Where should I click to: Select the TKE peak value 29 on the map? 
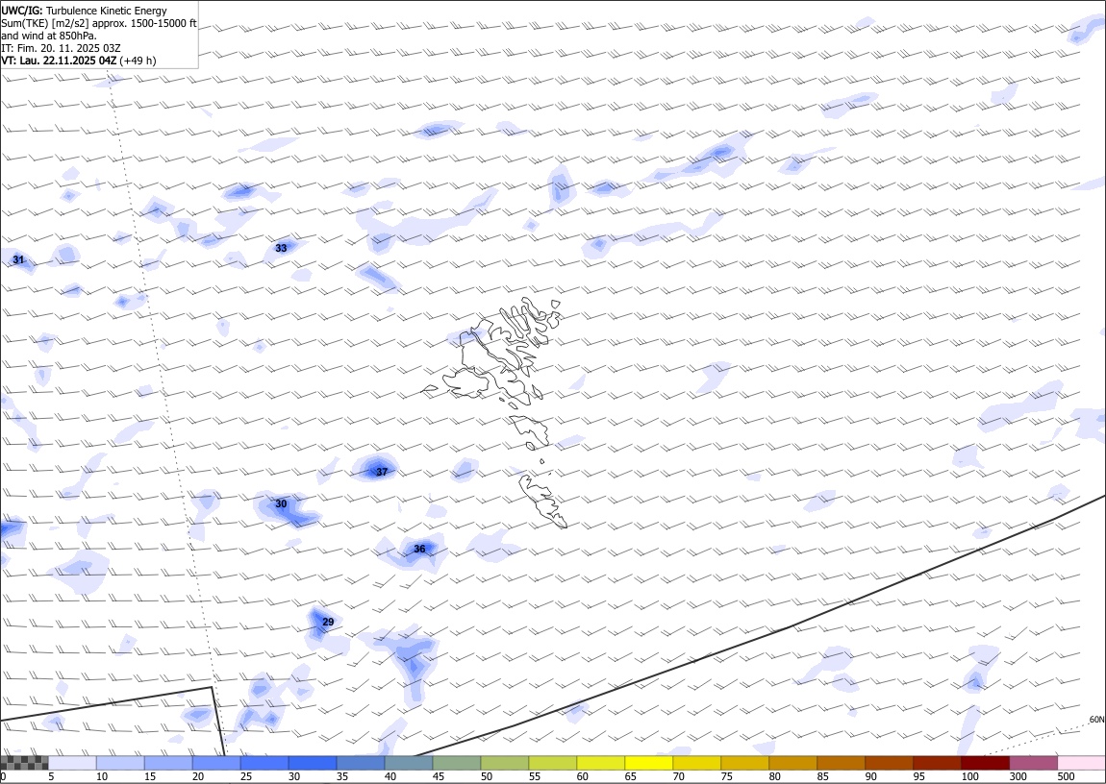point(328,622)
